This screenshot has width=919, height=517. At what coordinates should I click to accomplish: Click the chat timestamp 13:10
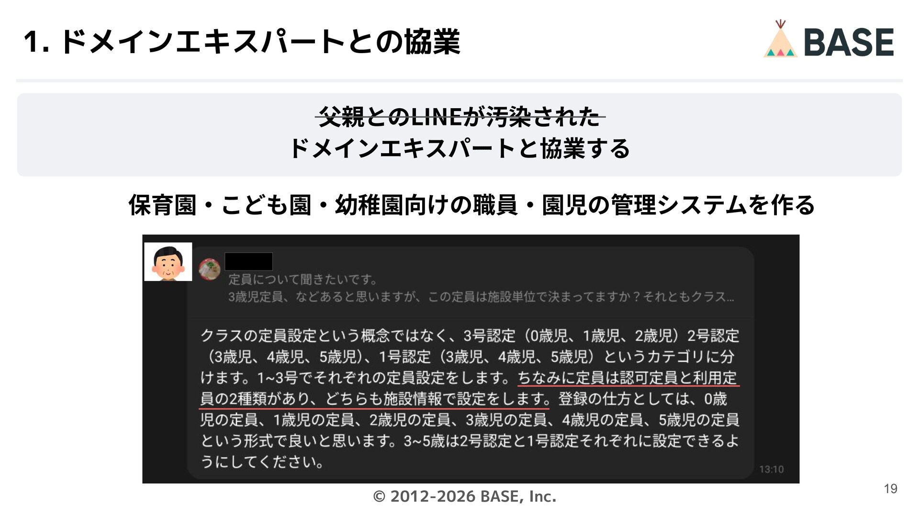(x=771, y=469)
